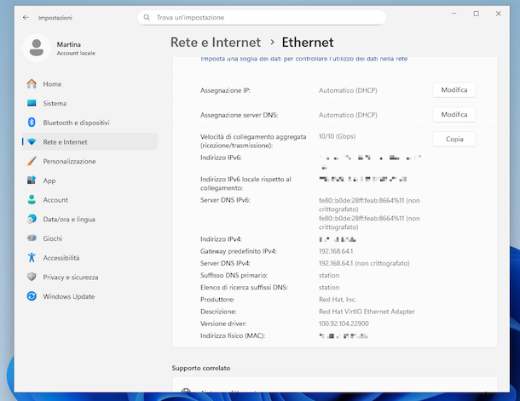This screenshot has height=401, width=520.
Task: Close the Impostazioni window
Action: [499, 14]
